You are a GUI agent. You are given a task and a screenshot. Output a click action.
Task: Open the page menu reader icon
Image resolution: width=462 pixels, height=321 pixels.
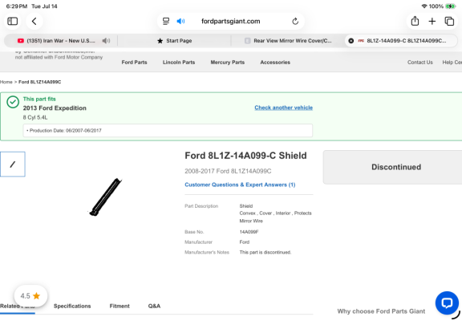click(166, 21)
